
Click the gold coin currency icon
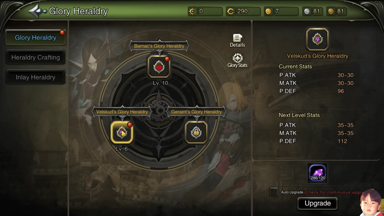(268, 11)
